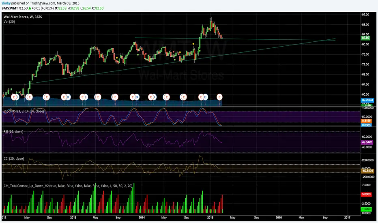378x223 pixels.
Task: Click the 92.00 price axis label
Action: [365, 15]
